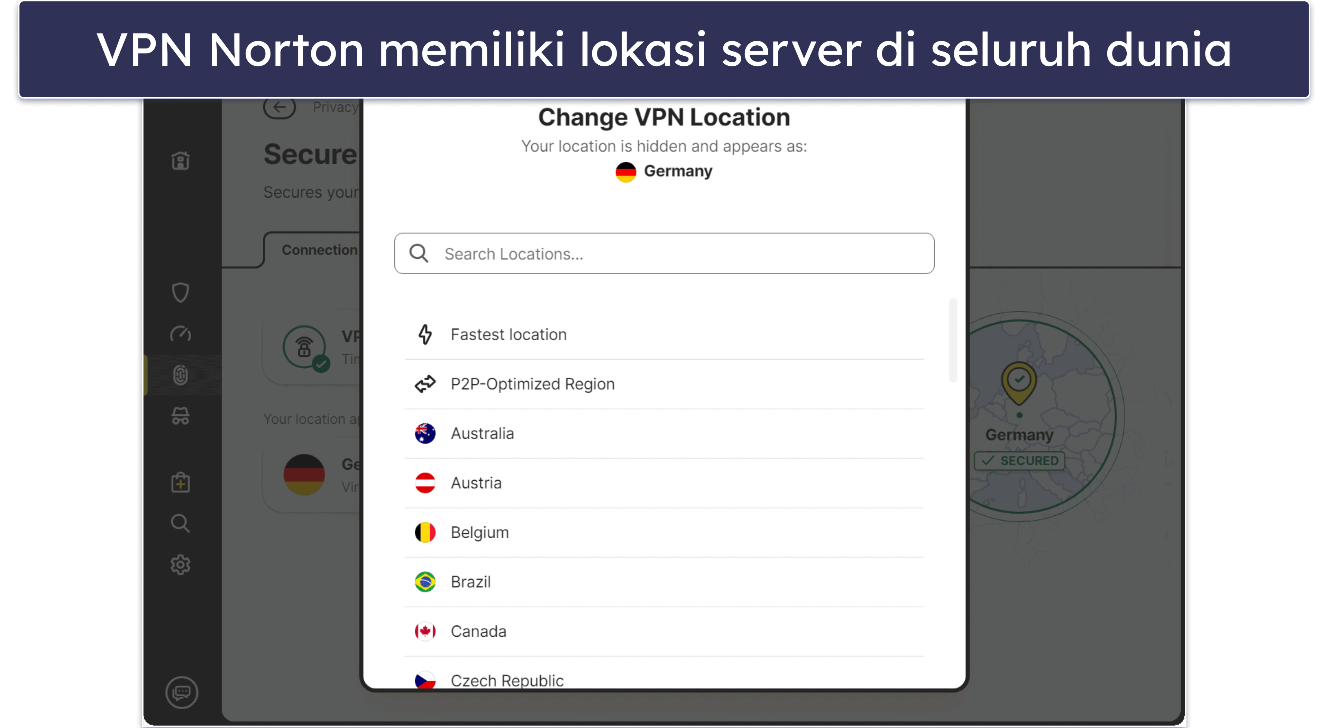Viewport: 1328px width, 728px height.
Task: Click the map pin over Germany
Action: click(1019, 384)
